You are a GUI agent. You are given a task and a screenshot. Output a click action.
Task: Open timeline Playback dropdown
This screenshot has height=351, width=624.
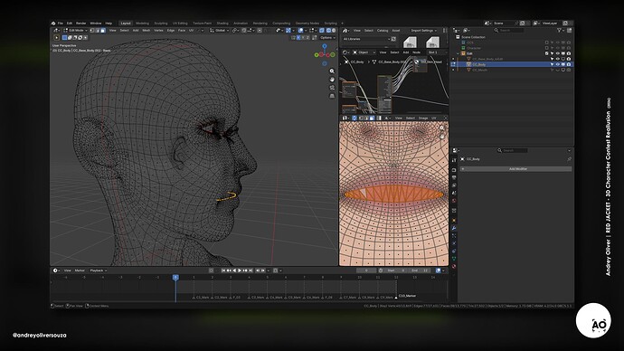coord(98,270)
